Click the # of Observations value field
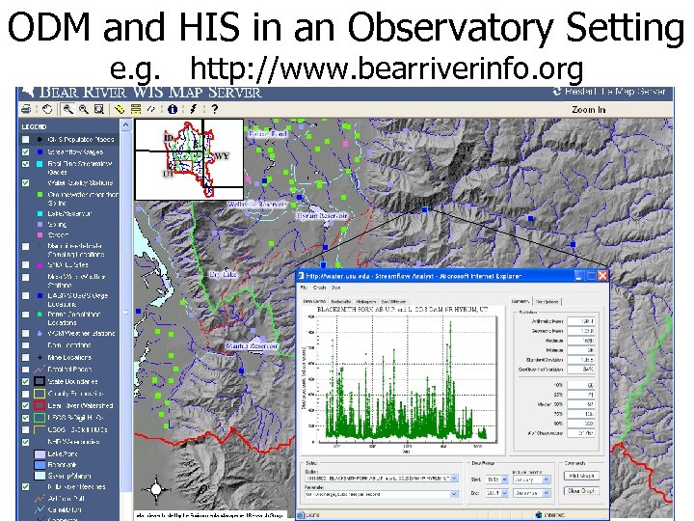Image resolution: width=694 pixels, height=521 pixels. click(x=581, y=433)
